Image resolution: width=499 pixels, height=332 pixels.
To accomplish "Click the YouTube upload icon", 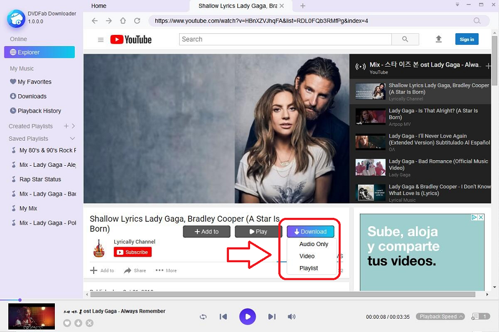I will click(x=439, y=39).
